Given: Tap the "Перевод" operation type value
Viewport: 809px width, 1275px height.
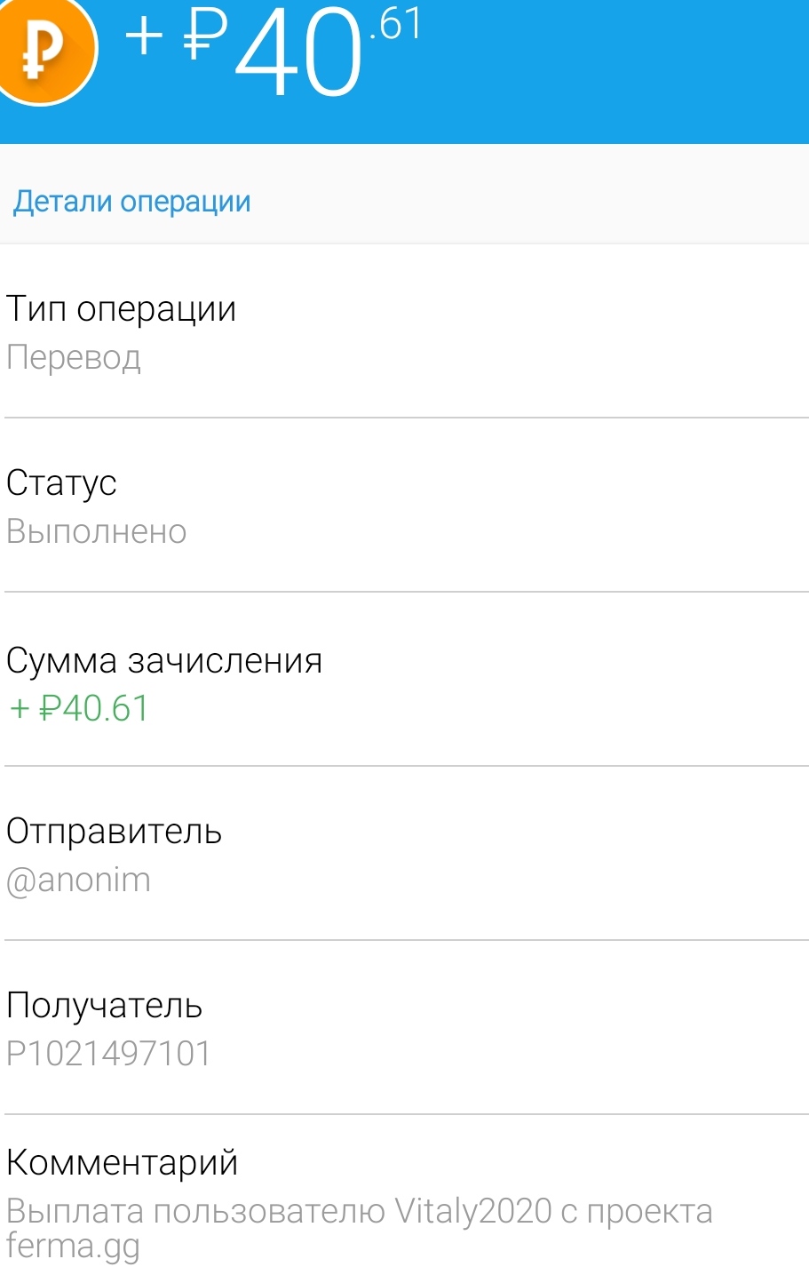Looking at the screenshot, I should click(74, 357).
